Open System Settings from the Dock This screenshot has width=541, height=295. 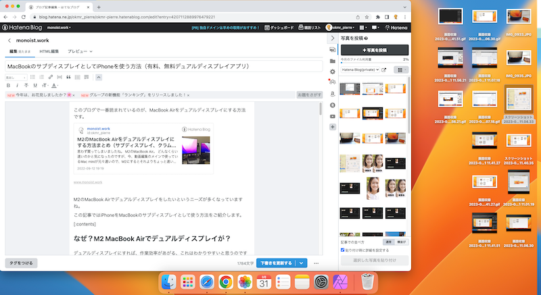(321, 282)
